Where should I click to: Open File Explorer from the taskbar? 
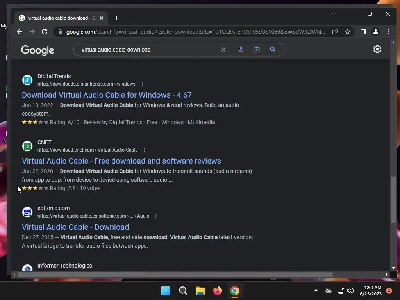click(x=200, y=291)
